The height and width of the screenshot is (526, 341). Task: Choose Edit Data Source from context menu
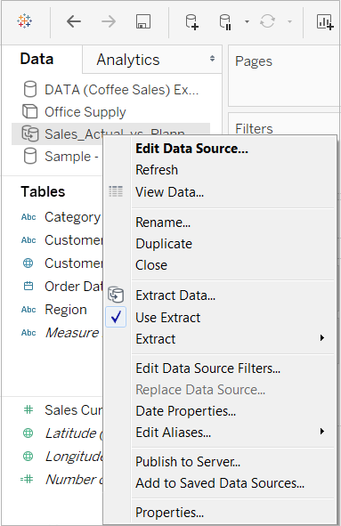click(x=191, y=149)
